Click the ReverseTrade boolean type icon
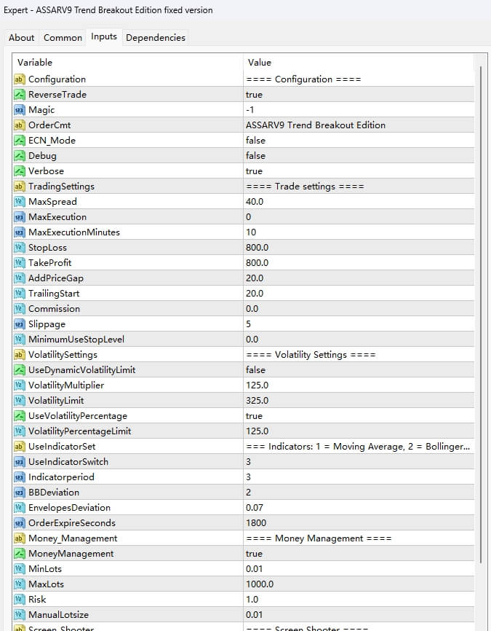The width and height of the screenshot is (491, 631). pyautogui.click(x=20, y=95)
